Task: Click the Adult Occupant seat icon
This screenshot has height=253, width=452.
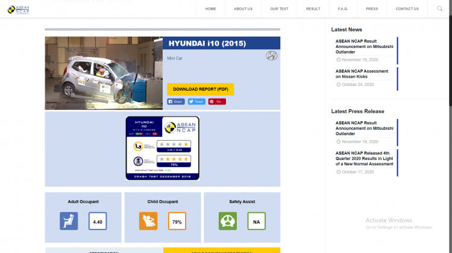Action: click(69, 221)
